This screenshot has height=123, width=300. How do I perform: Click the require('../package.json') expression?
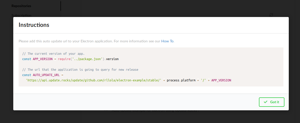click(x=83, y=59)
